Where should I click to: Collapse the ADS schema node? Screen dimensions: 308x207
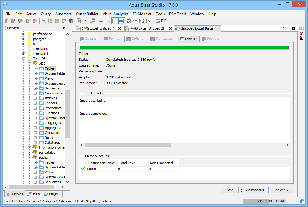point(29,64)
